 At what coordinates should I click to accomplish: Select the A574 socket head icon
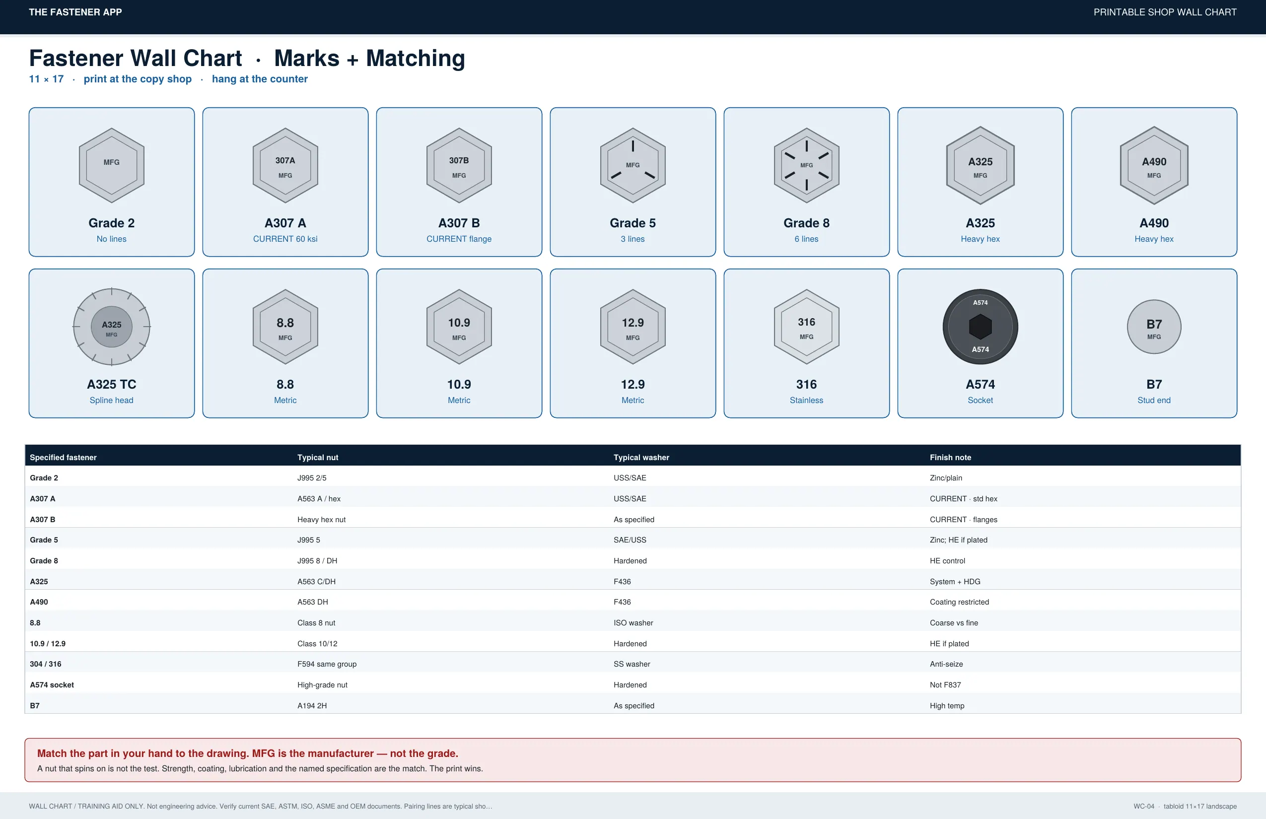[x=980, y=327]
